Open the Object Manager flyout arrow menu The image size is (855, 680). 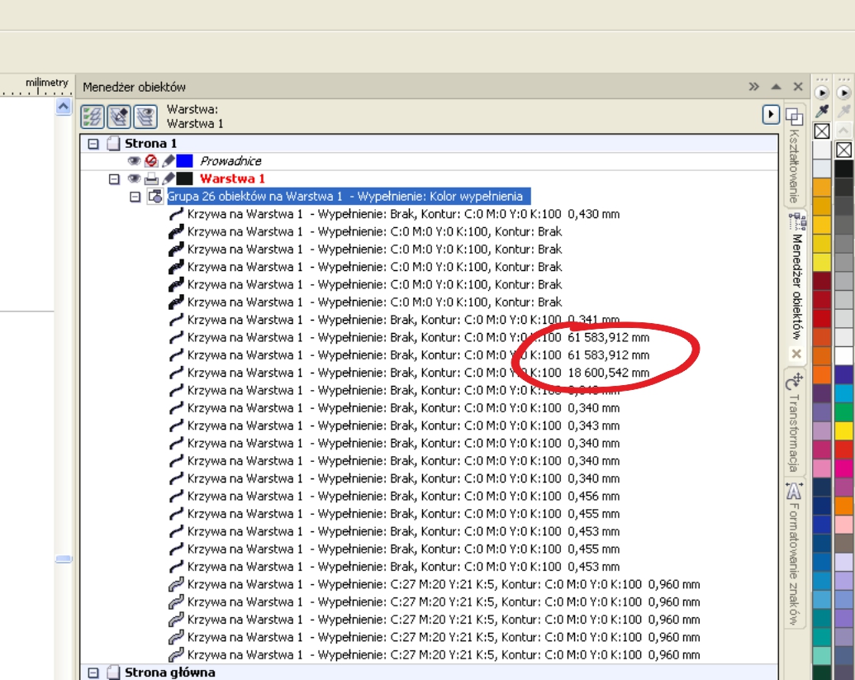pyautogui.click(x=771, y=114)
